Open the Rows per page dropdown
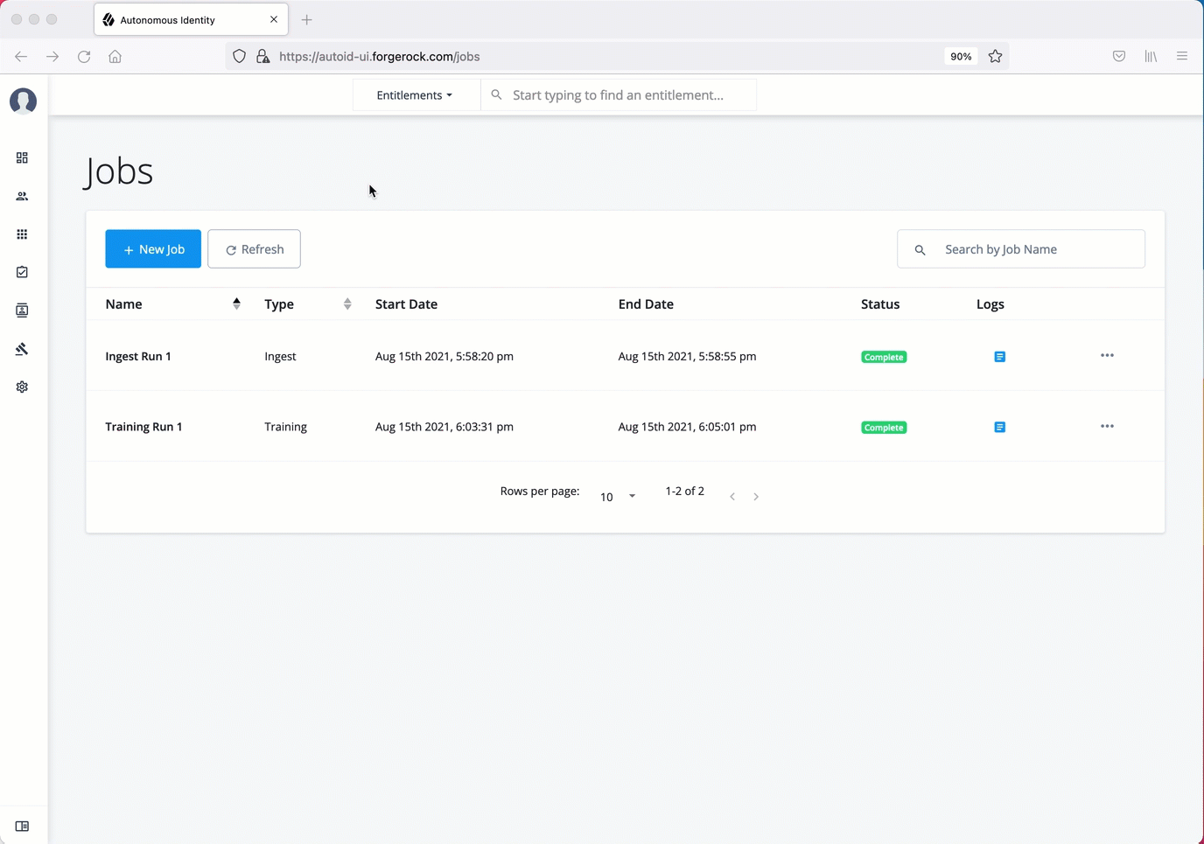This screenshot has width=1204, height=844. [x=618, y=497]
